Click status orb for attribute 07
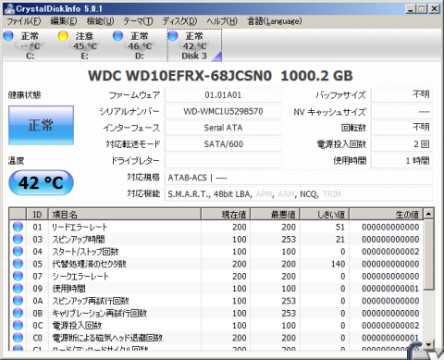The height and width of the screenshot is (360, 444). click(18, 276)
